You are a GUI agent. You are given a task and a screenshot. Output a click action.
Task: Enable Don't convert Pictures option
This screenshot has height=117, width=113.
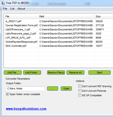[x=80, y=91]
